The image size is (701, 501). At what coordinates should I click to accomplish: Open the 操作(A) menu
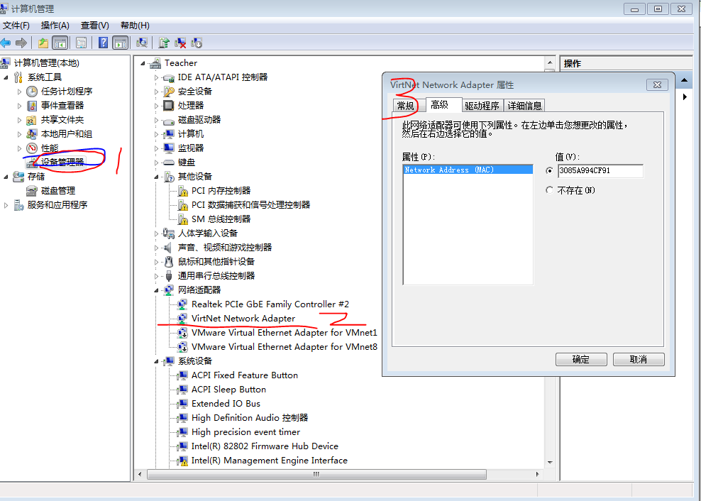point(55,26)
